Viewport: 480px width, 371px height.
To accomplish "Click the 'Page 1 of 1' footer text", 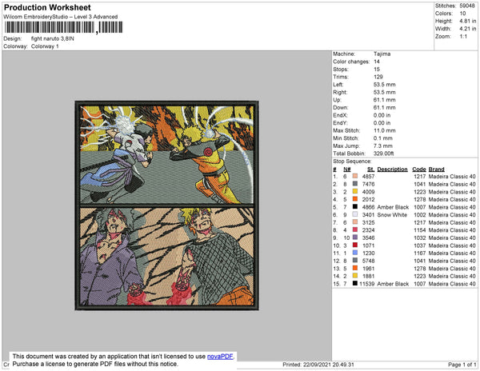I will (462, 365).
